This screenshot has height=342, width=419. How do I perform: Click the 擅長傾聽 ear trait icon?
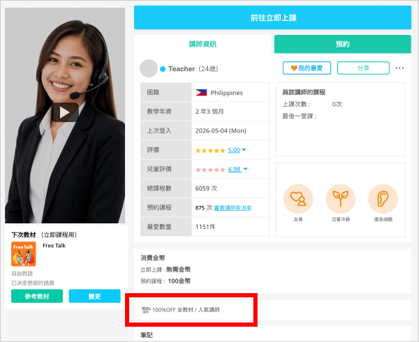click(x=383, y=199)
